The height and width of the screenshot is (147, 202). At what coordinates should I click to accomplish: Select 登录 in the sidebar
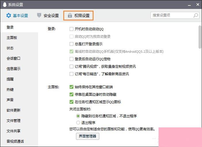19,27
